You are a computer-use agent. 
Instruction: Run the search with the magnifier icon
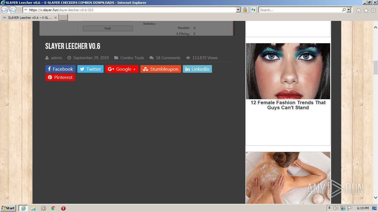pyautogui.click(x=344, y=10)
